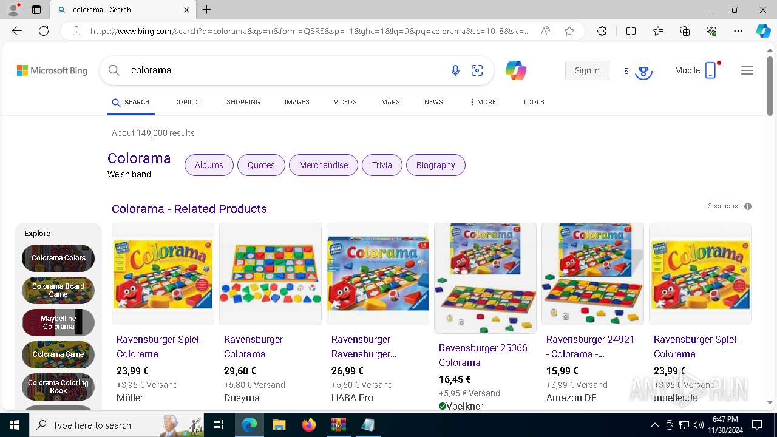Open WinRAR from taskbar
This screenshot has height=437, width=777.
[x=338, y=425]
